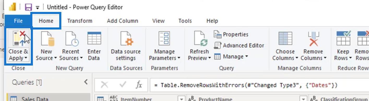
Task: Collapse the Queries pane with chevron
Action: click(x=86, y=82)
